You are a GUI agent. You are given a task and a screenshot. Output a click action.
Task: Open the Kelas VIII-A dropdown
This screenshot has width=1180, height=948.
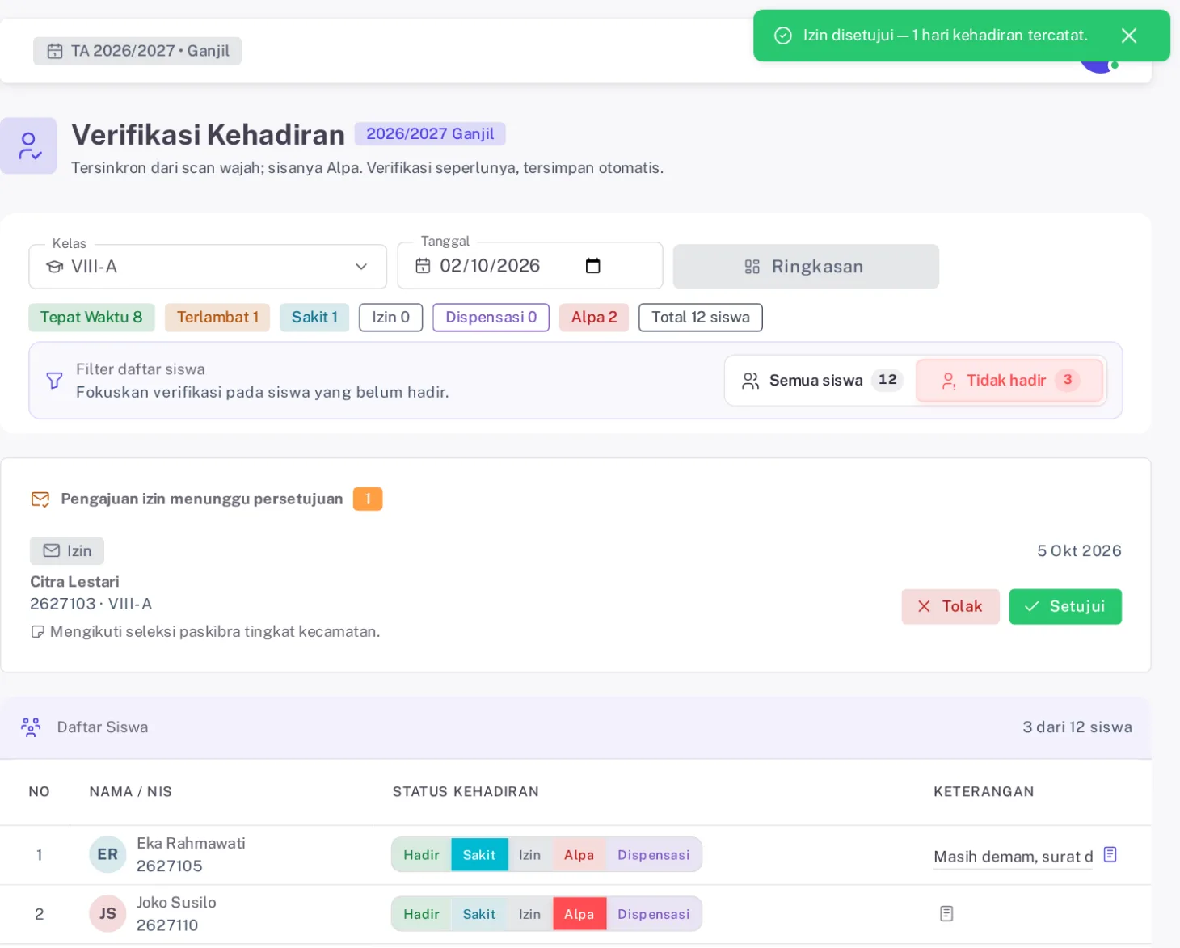[208, 267]
